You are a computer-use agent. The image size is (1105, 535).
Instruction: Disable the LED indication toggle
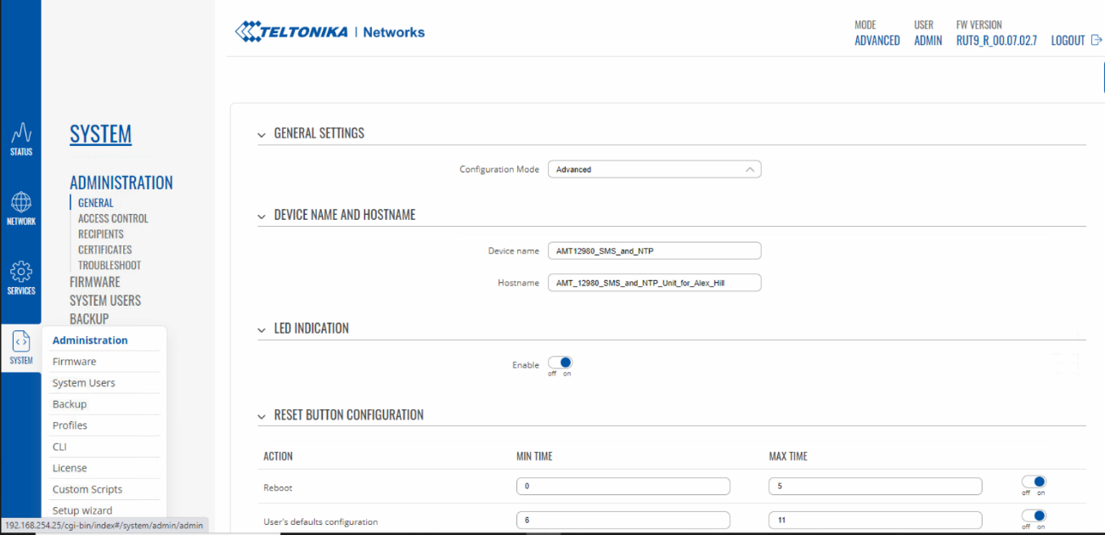pos(561,363)
